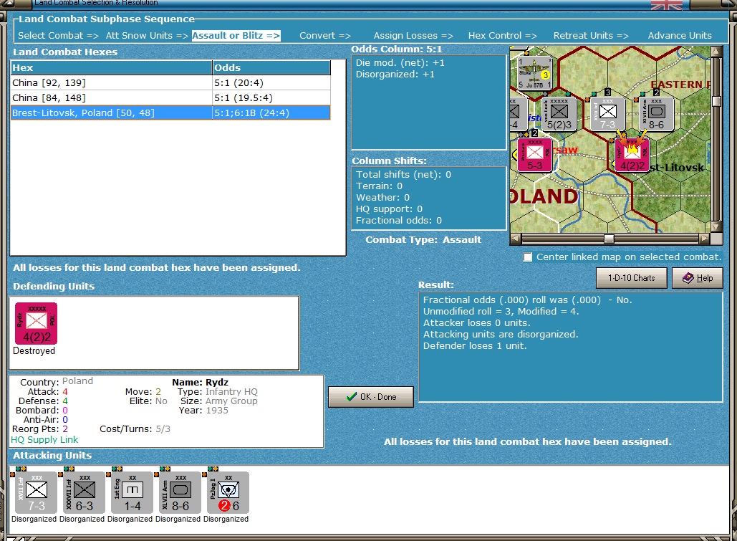737x541 pixels.
Task: Click the 5(2)3 HQ counter on map
Action: 559,114
